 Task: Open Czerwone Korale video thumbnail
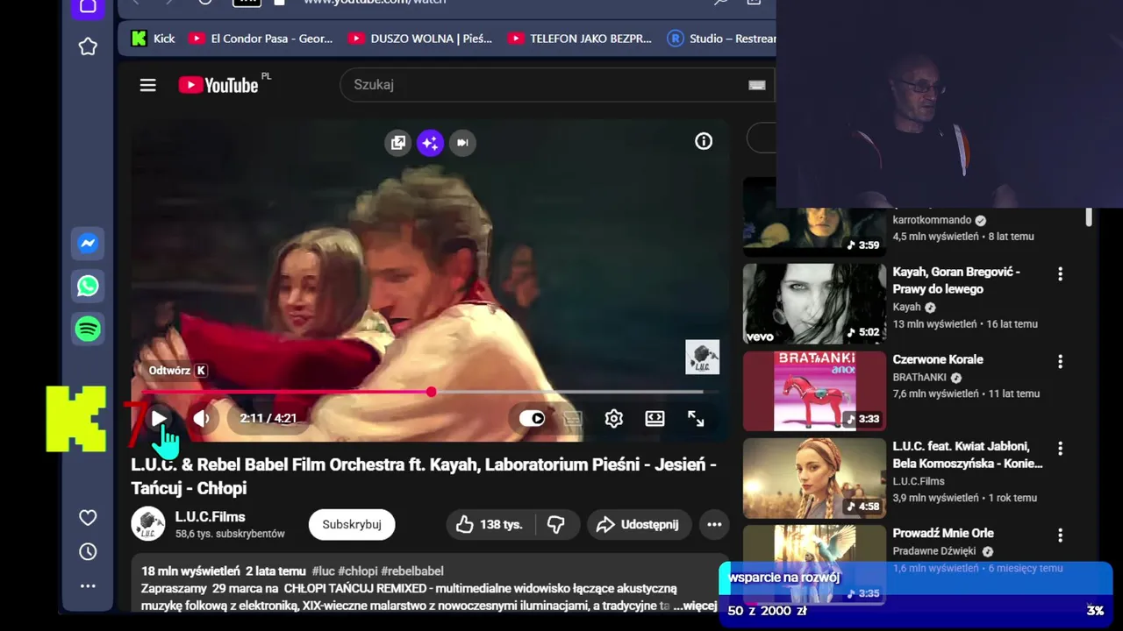point(814,391)
